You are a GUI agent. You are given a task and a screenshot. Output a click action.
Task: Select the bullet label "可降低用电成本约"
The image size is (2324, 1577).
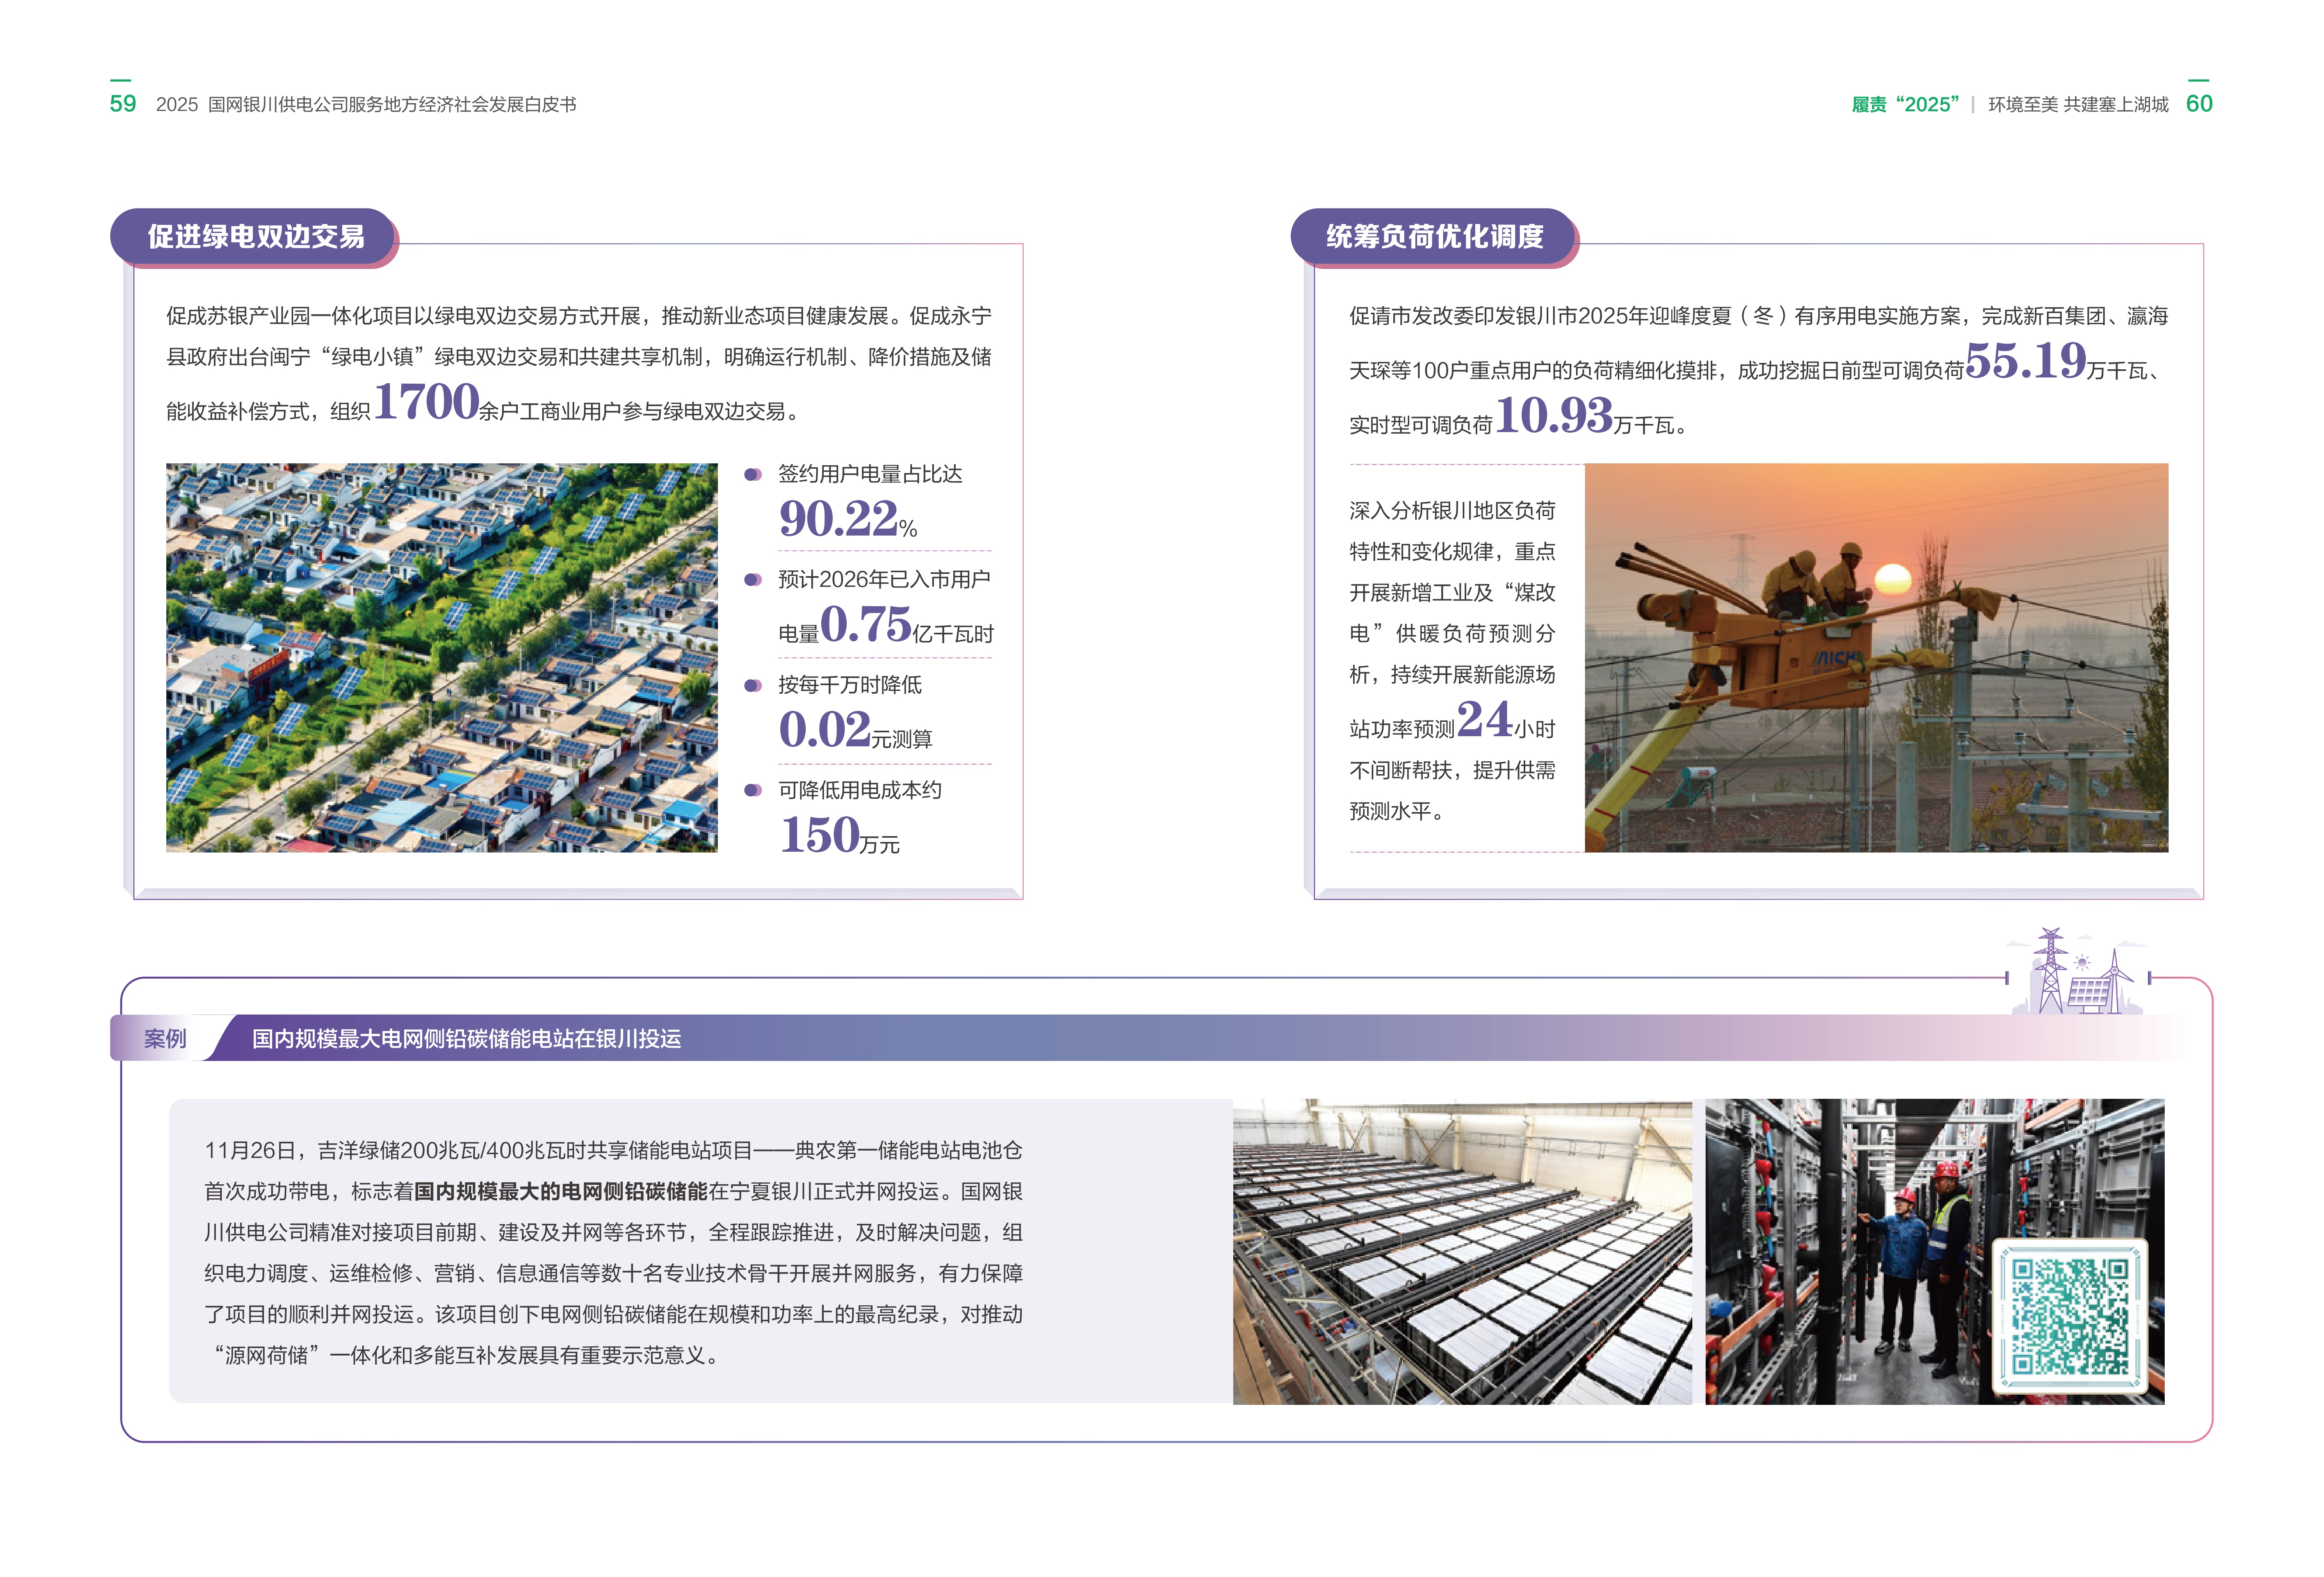point(860,791)
